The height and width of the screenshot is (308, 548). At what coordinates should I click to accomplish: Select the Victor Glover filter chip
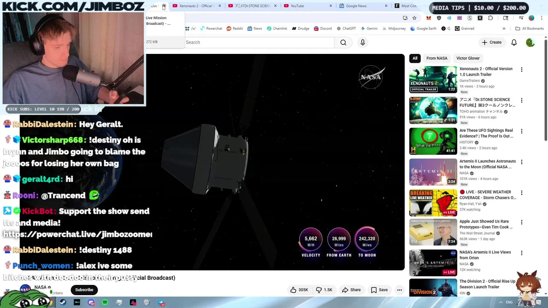tap(468, 58)
